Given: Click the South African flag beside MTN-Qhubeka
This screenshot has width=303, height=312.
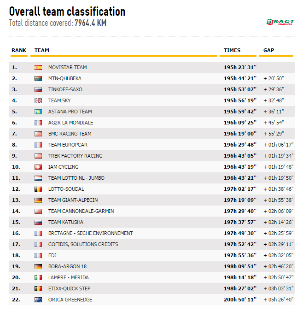Looking at the screenshot, I should pyautogui.click(x=38, y=78).
